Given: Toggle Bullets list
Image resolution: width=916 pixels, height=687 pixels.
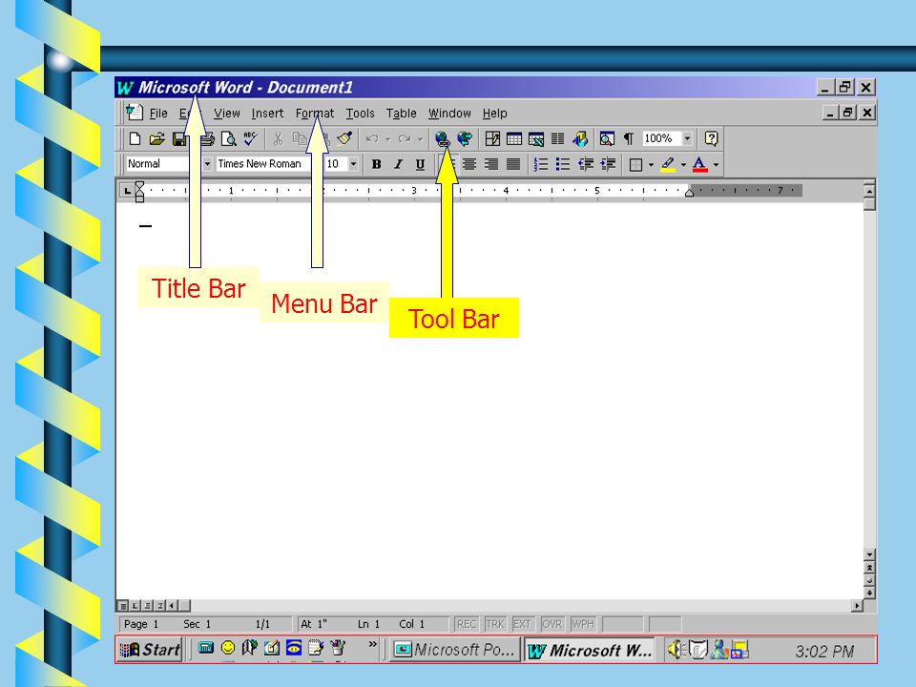Looking at the screenshot, I should click(x=563, y=164).
